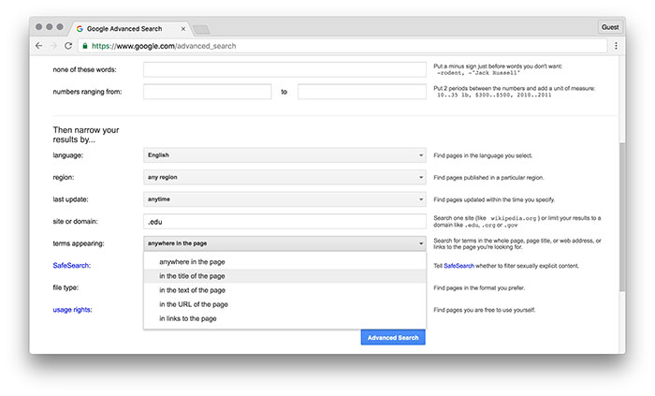This screenshot has height=396, width=655.
Task: Choose 'in the title of the page'
Action: point(192,276)
